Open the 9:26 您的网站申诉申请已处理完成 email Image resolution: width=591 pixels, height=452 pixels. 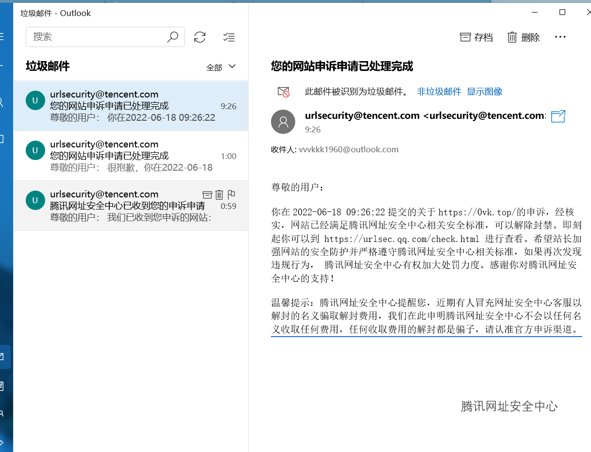(x=131, y=106)
